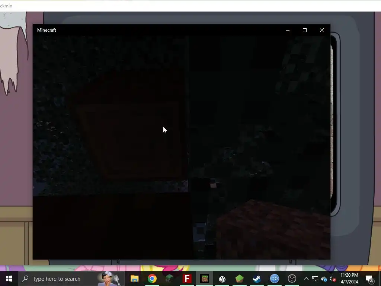Open File Explorer from the taskbar

134,279
